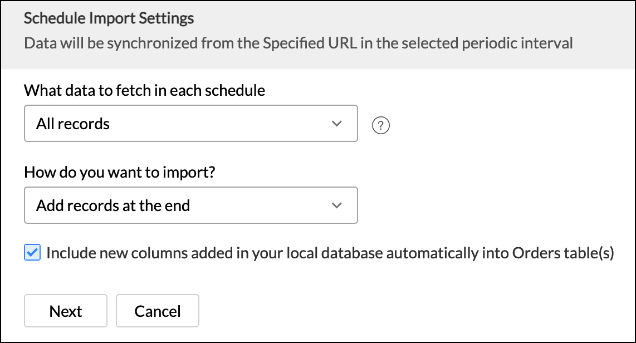Click the 'Data will be synchronized' description text
Screen dimensions: 636x343
pos(298,43)
